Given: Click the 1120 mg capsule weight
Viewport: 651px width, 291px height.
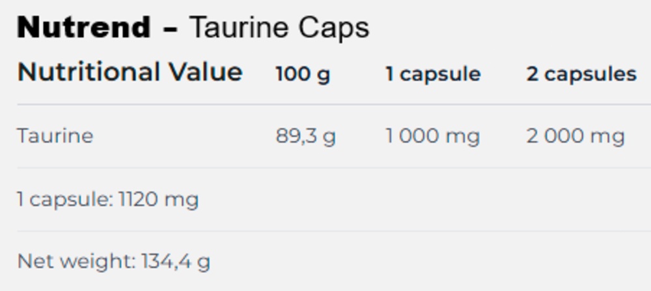Looking at the screenshot, I should pyautogui.click(x=158, y=199).
